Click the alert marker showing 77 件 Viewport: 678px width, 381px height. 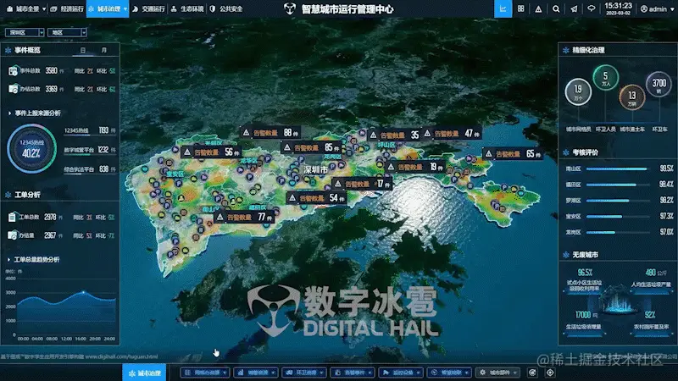[x=244, y=217]
